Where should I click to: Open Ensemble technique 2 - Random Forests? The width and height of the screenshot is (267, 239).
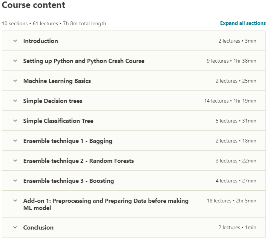coord(78,161)
